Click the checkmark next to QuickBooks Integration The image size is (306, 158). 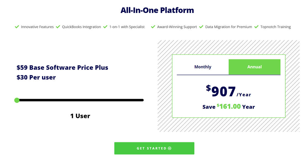pyautogui.click(x=58, y=27)
